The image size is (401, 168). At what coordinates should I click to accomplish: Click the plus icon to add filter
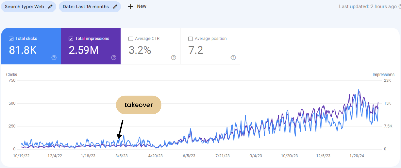[130, 7]
